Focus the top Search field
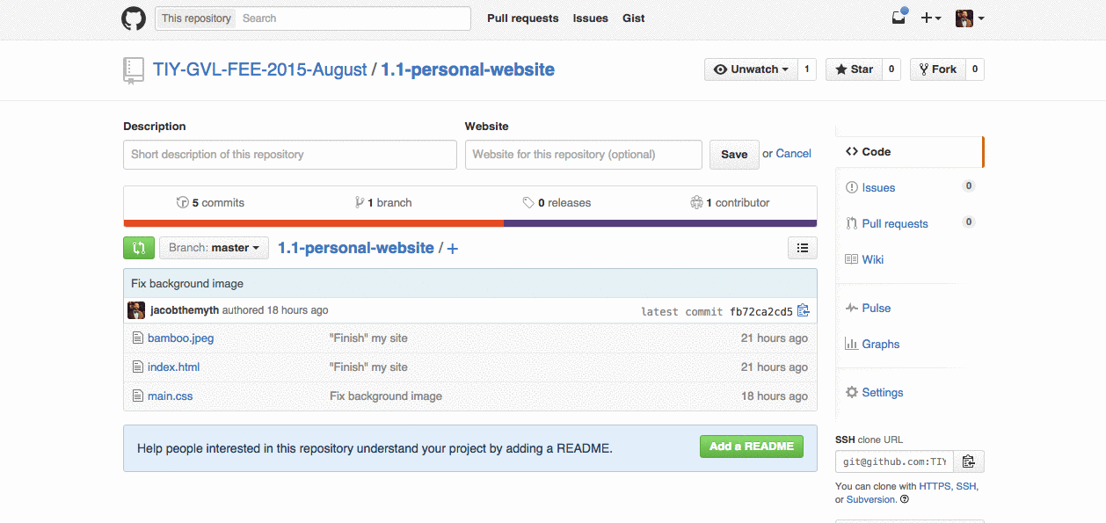 click(353, 18)
